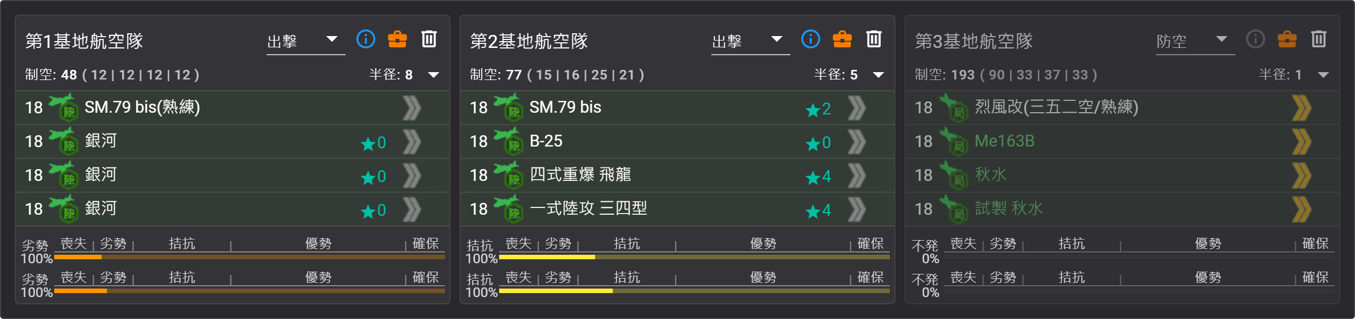
Task: Click 制空 193 value in third squadron
Action: [963, 75]
